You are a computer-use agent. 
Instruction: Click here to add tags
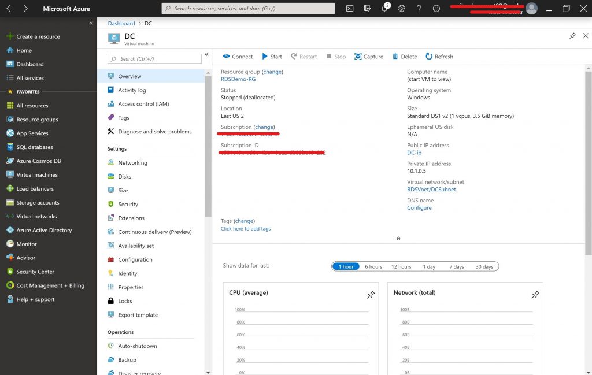[x=246, y=228]
